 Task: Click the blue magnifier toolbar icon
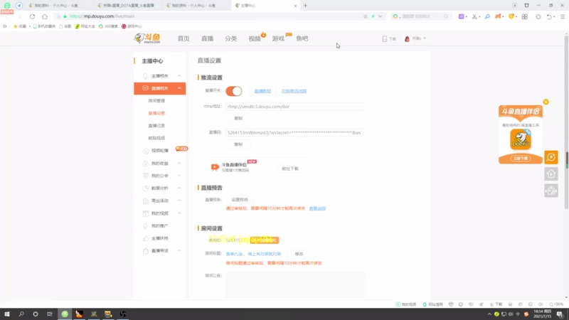coord(487,16)
